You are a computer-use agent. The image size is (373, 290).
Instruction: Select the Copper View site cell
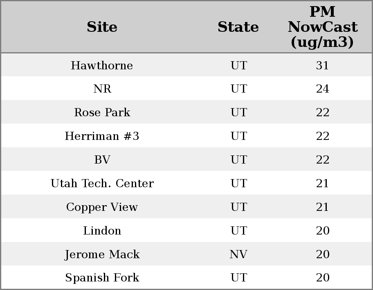(x=102, y=207)
